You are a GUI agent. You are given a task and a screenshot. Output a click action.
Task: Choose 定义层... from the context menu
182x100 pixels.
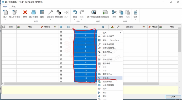pos(110,78)
